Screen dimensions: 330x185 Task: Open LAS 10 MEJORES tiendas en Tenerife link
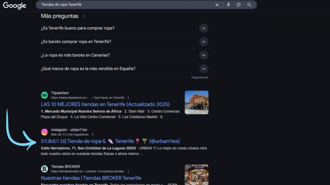pos(105,104)
